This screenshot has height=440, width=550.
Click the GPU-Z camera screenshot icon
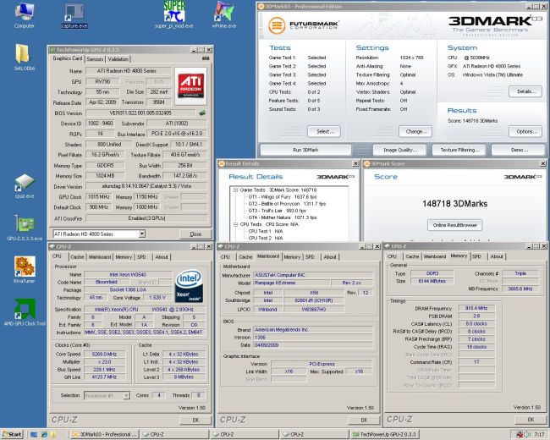206,58
